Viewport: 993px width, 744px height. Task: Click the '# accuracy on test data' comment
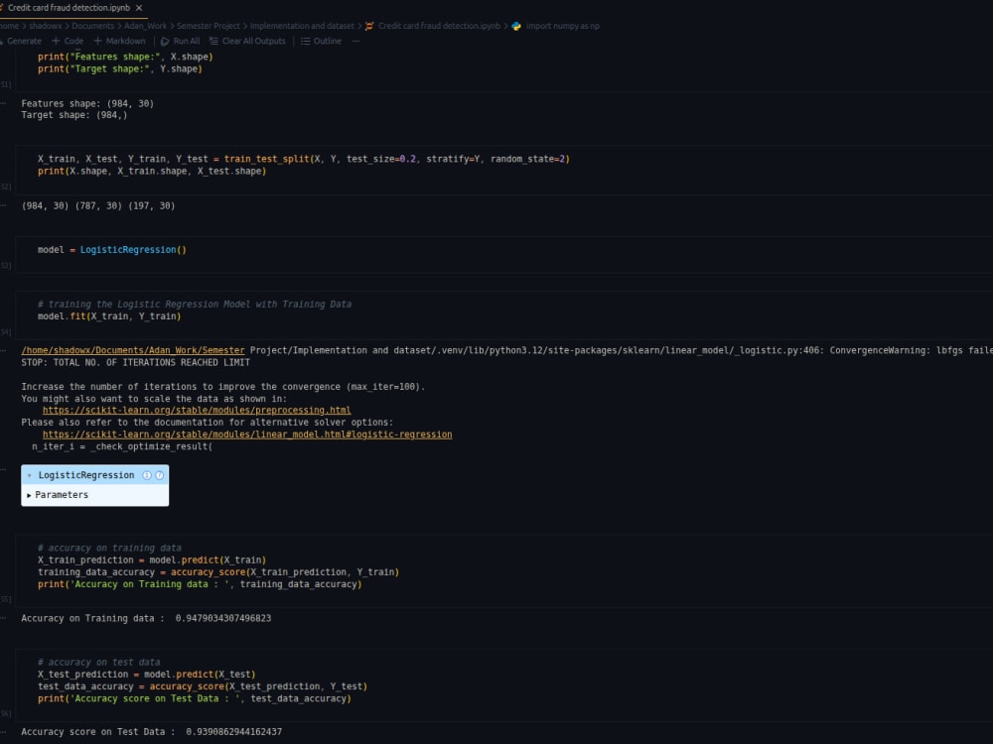(x=98, y=663)
